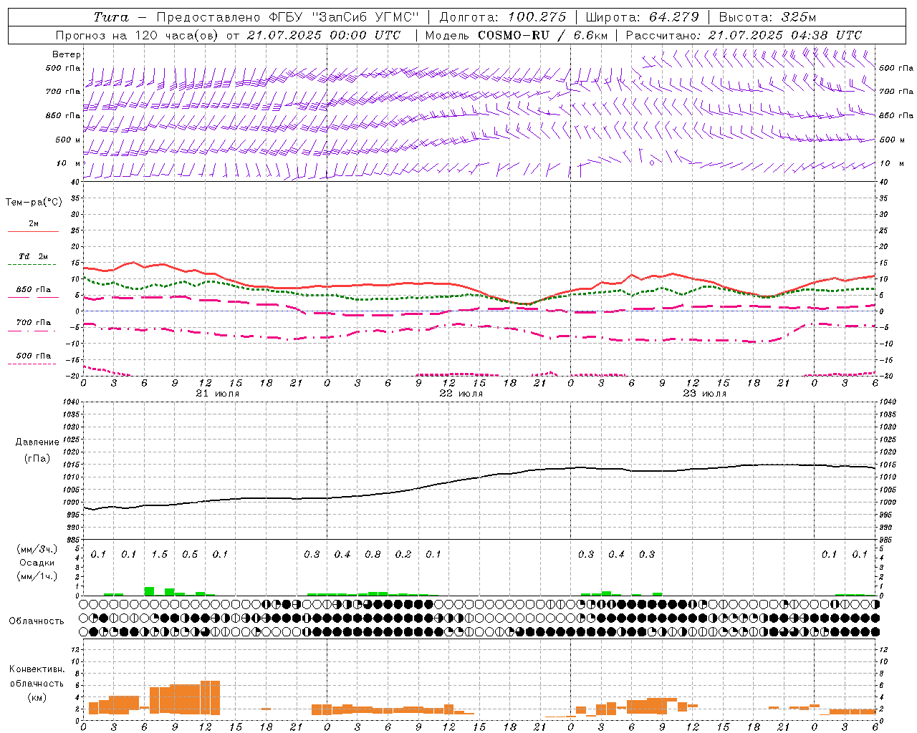Click the "(мм/3ч.)" precipitation unit label
The image size is (917, 733).
pyautogui.click(x=37, y=549)
